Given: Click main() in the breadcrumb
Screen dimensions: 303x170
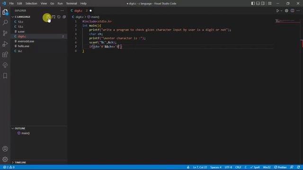Looking at the screenshot, I should (95, 17).
